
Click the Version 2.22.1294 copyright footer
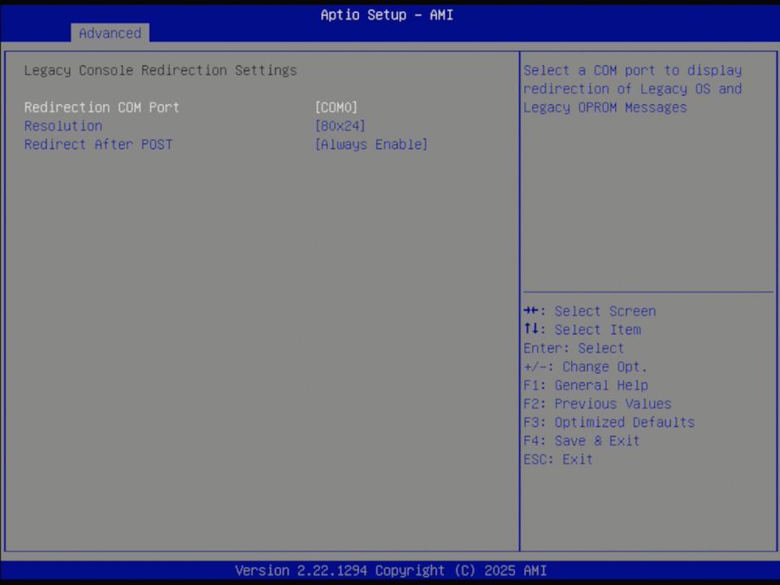click(390, 570)
